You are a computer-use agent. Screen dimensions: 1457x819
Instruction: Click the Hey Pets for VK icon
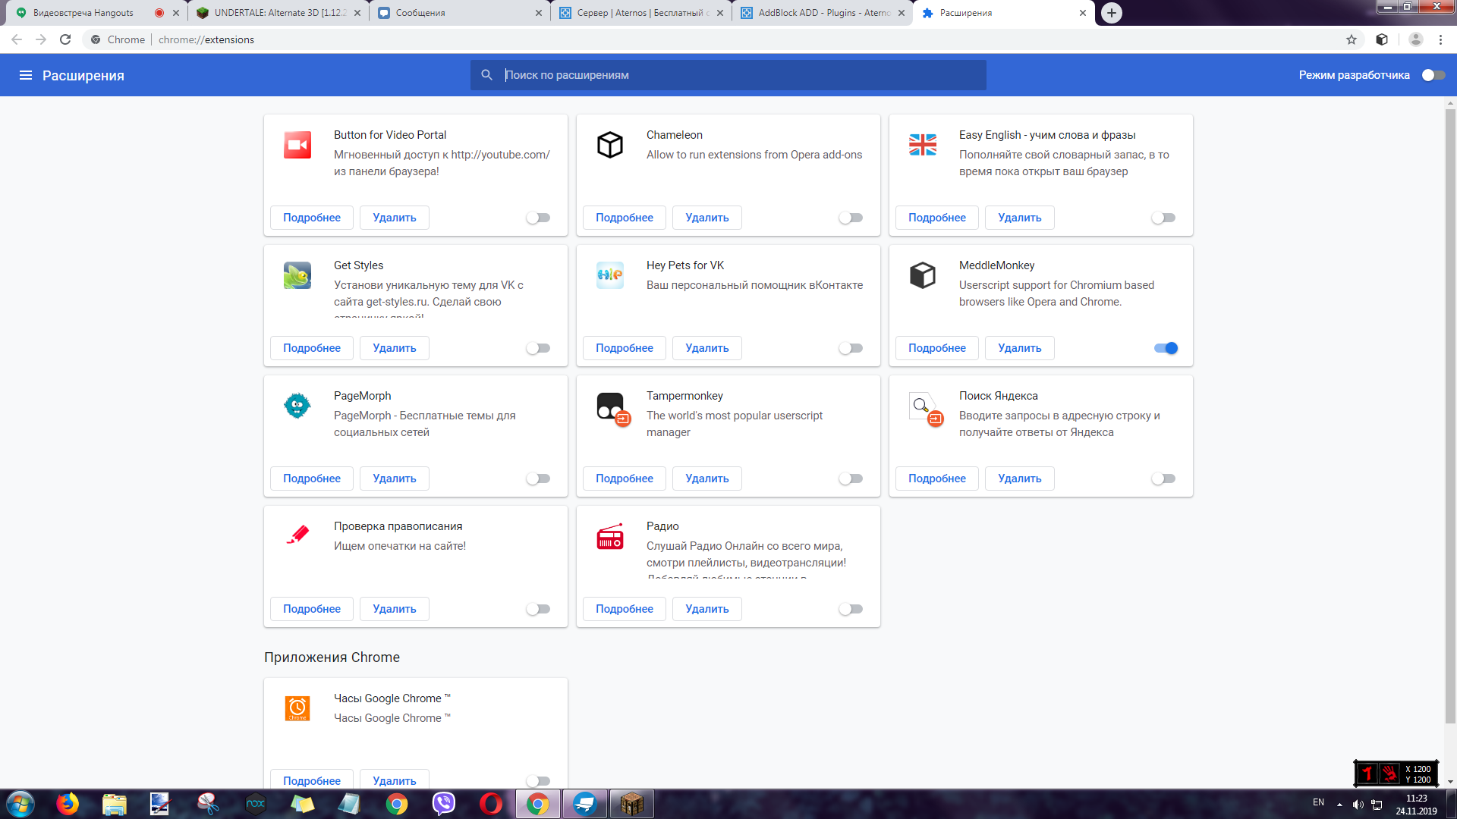pyautogui.click(x=610, y=275)
